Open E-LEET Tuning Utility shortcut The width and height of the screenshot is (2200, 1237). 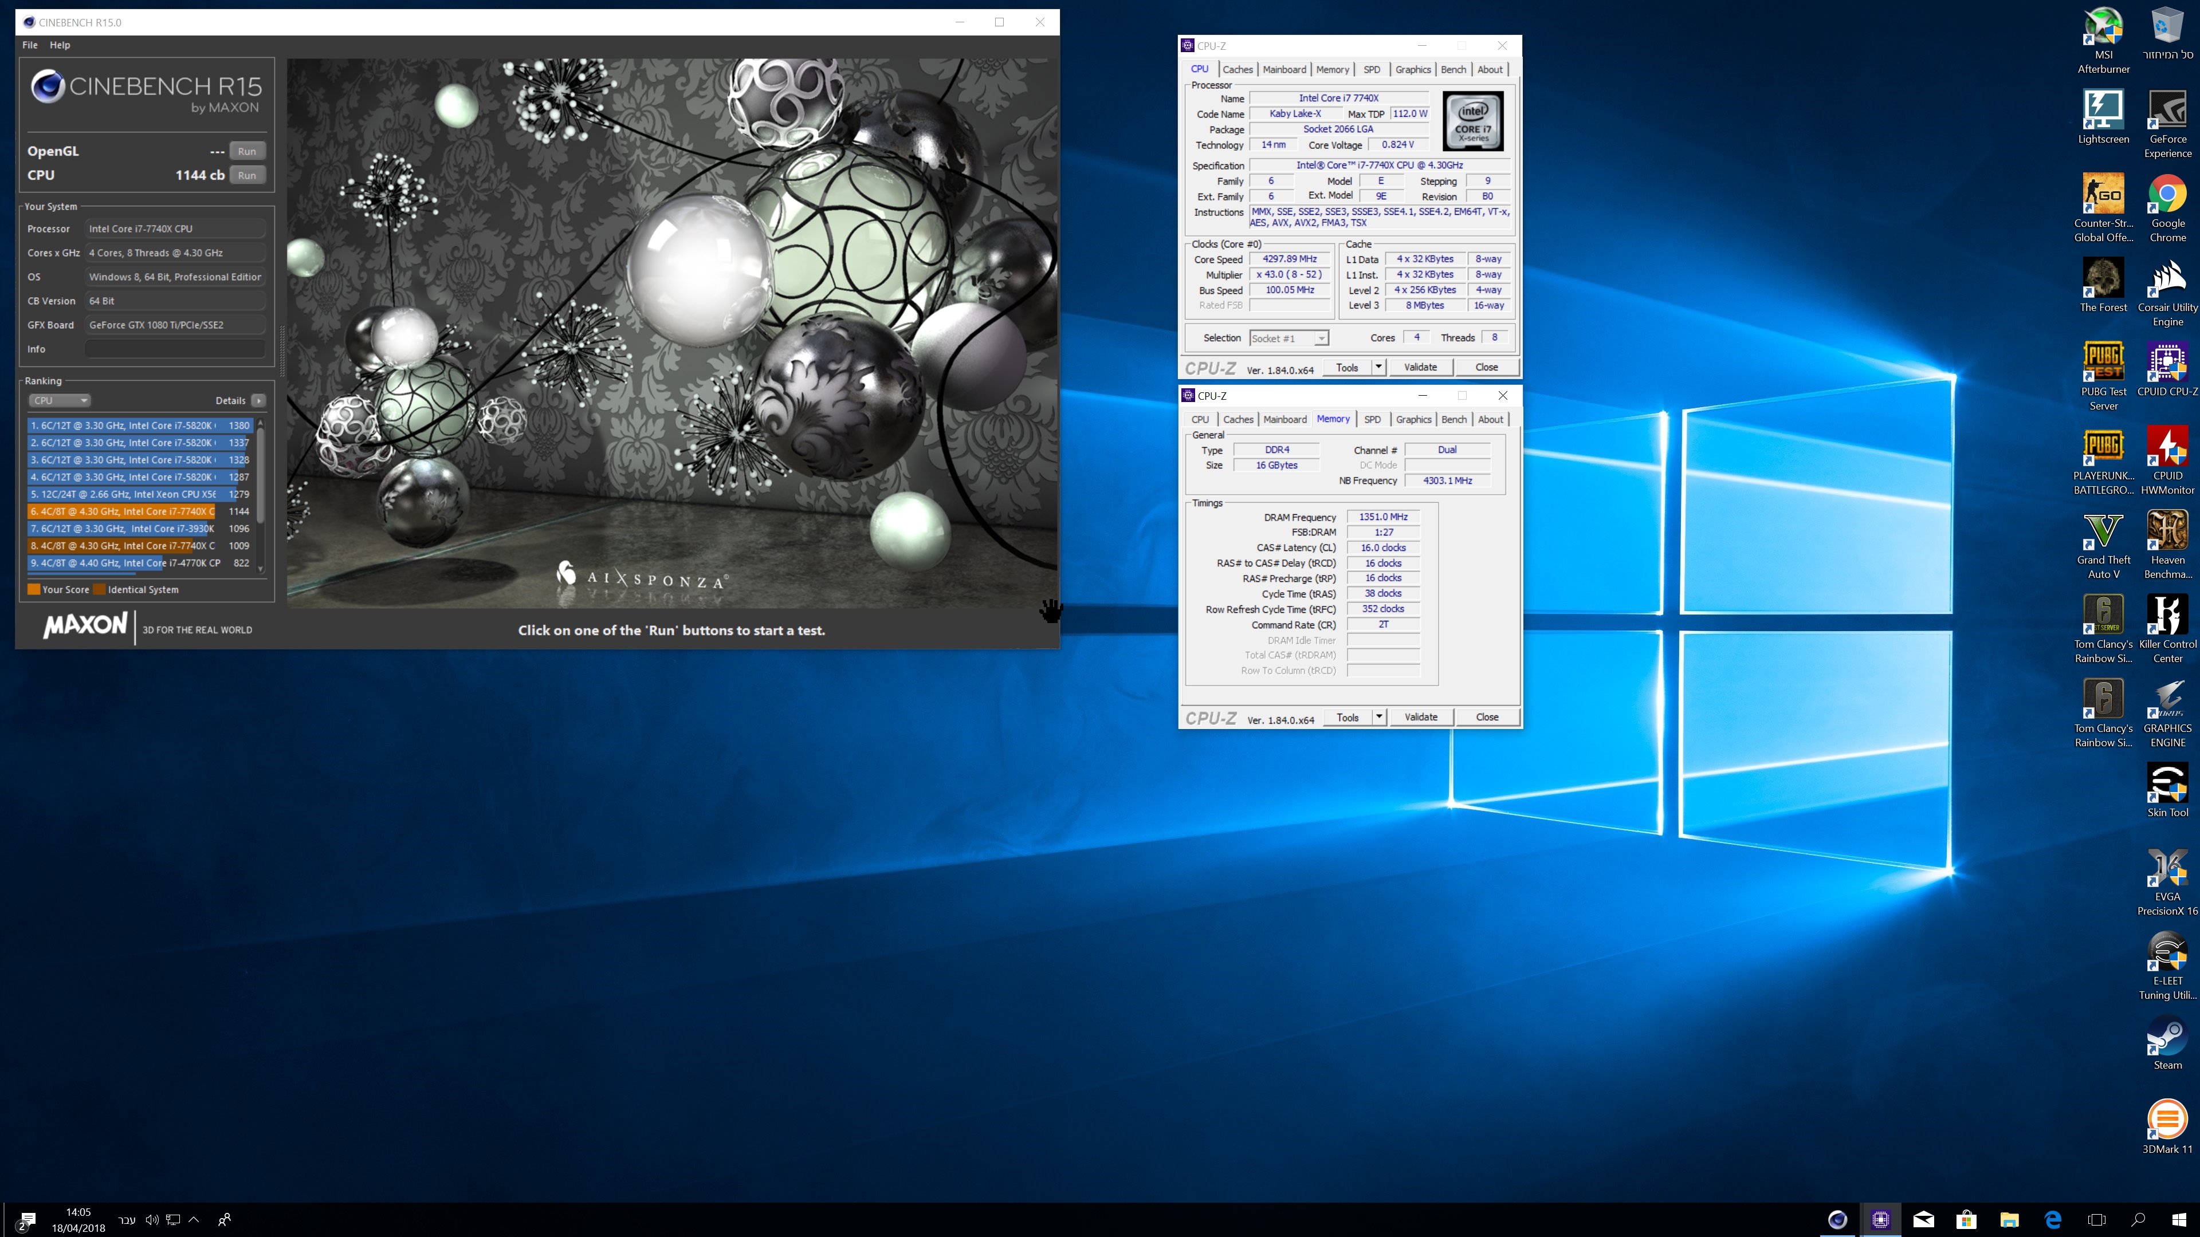click(2167, 966)
